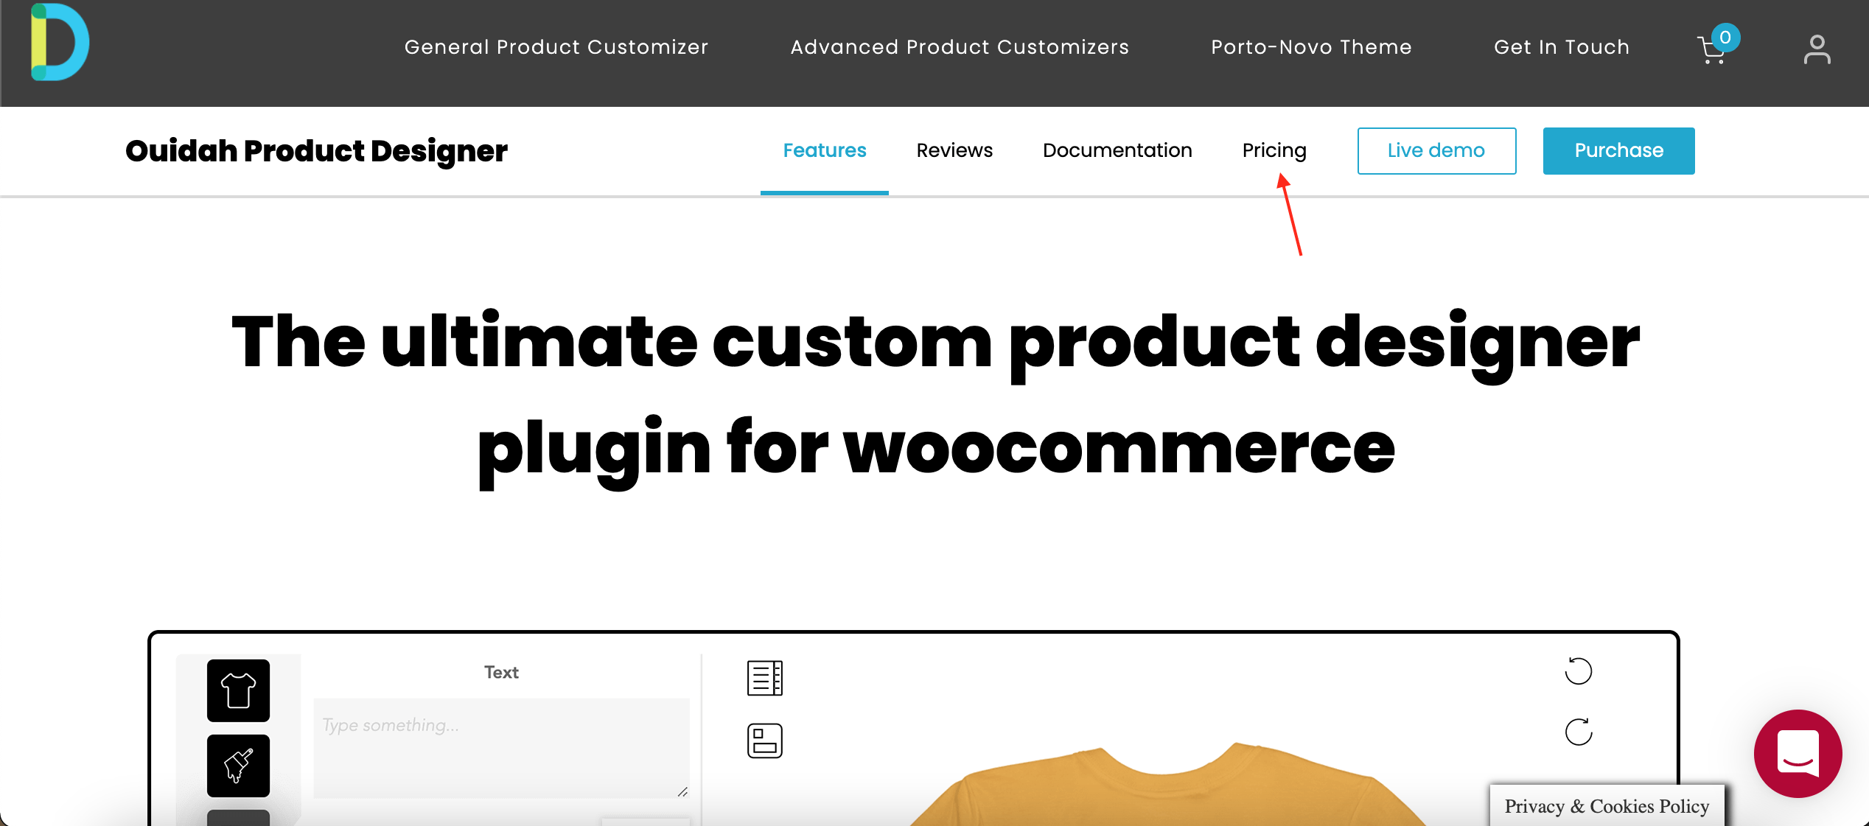Switch to the Reviews tab

954,150
